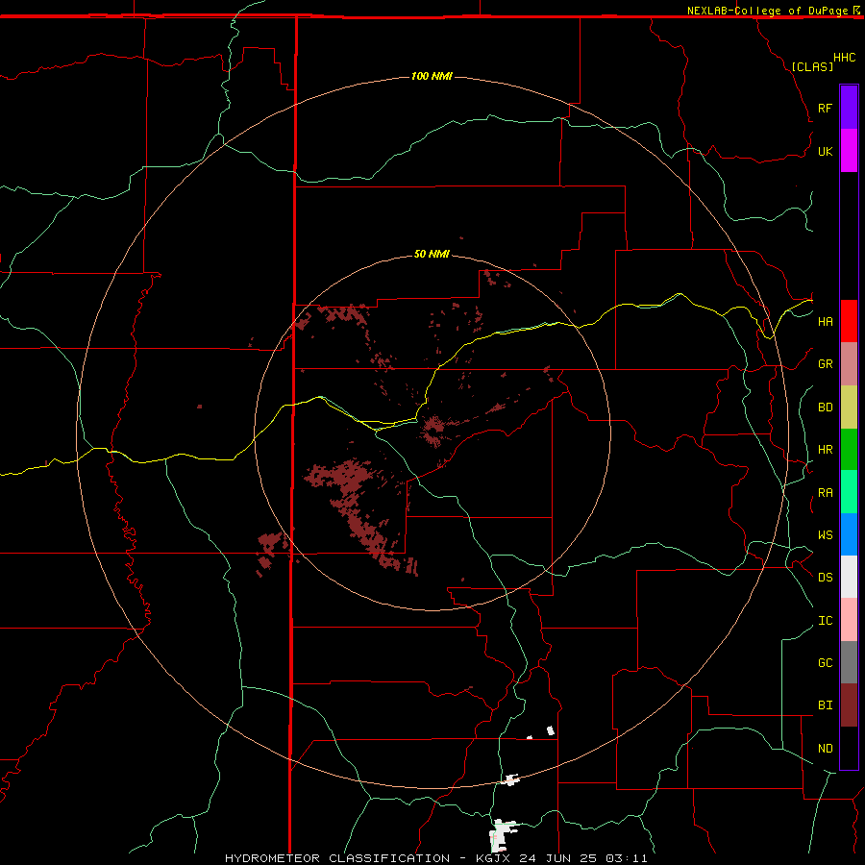Click the light pink IC legend swatch
This screenshot has width=865, height=865.
pos(849,620)
